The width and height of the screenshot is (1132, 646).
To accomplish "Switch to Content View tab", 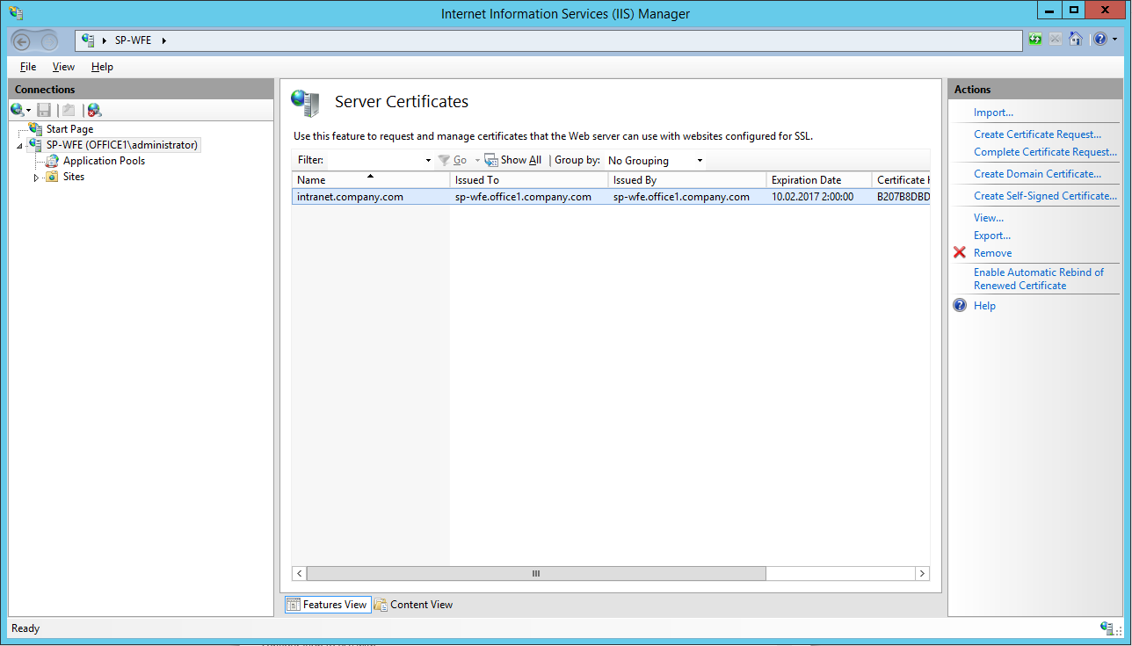I will coord(413,605).
